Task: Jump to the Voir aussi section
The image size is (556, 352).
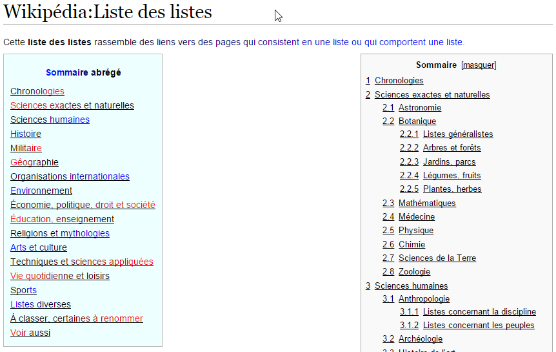Action: pos(30,333)
